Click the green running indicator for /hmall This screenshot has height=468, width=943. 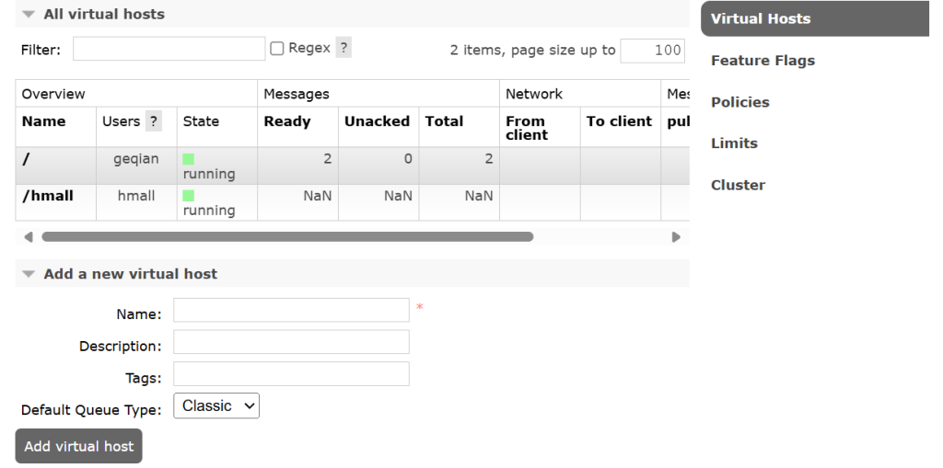189,196
